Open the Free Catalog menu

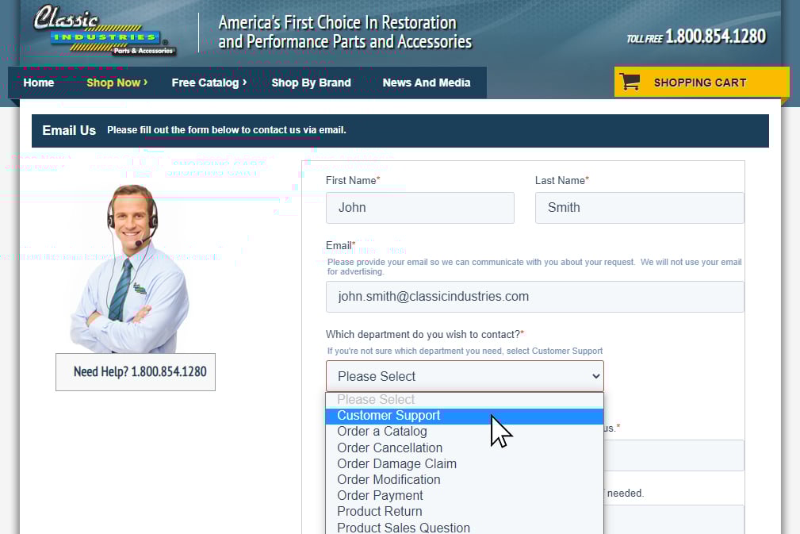click(209, 83)
